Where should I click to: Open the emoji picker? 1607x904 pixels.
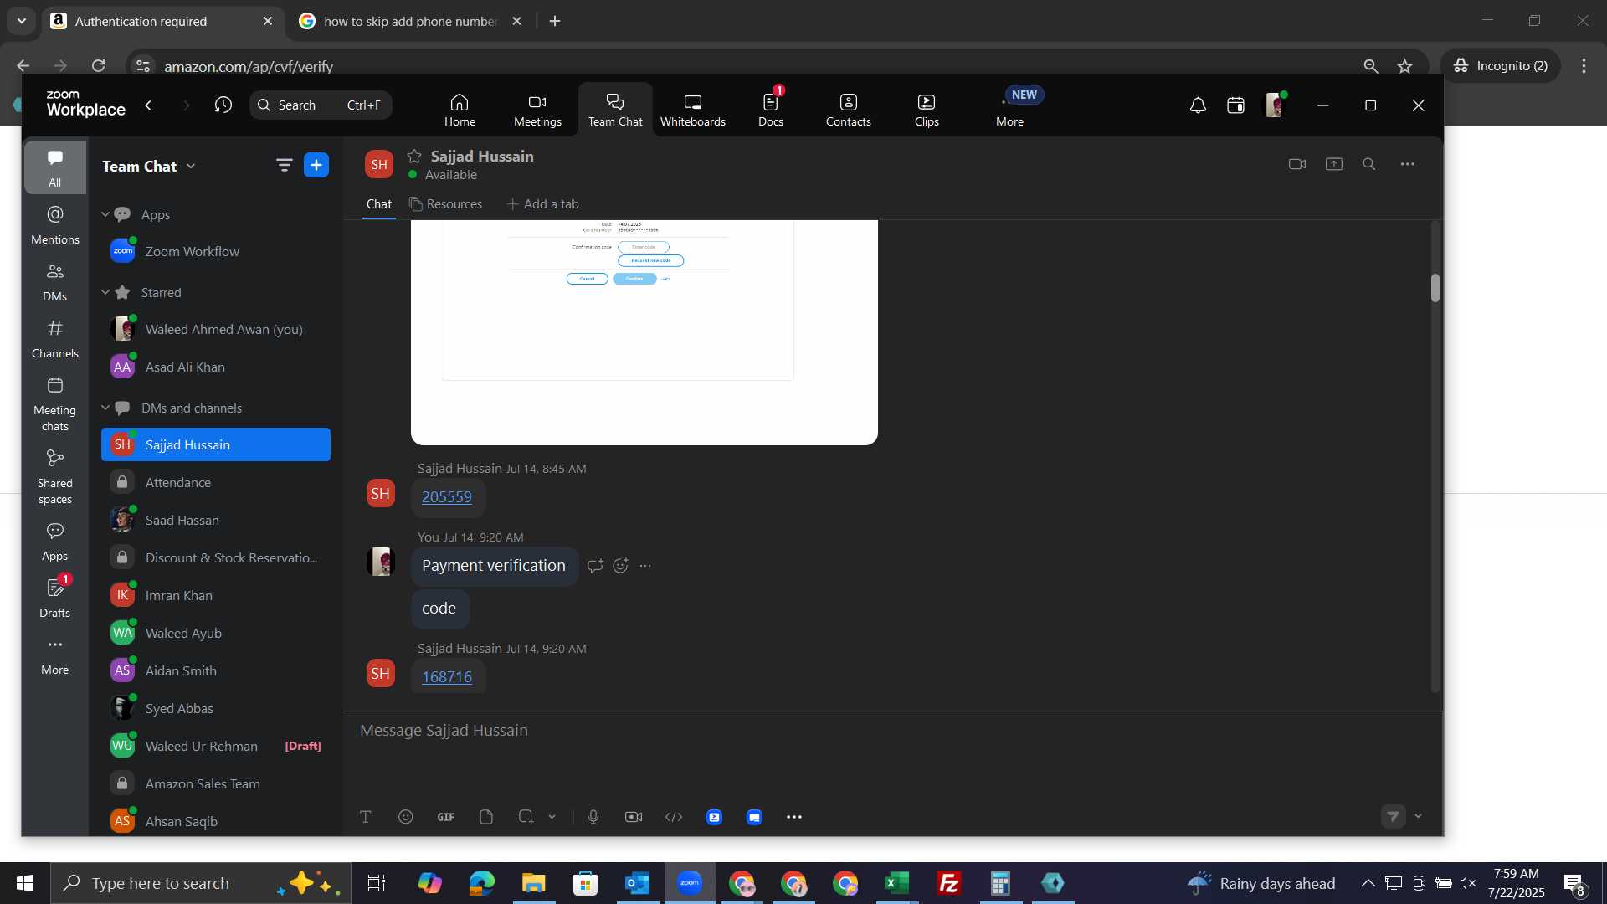pos(406,817)
